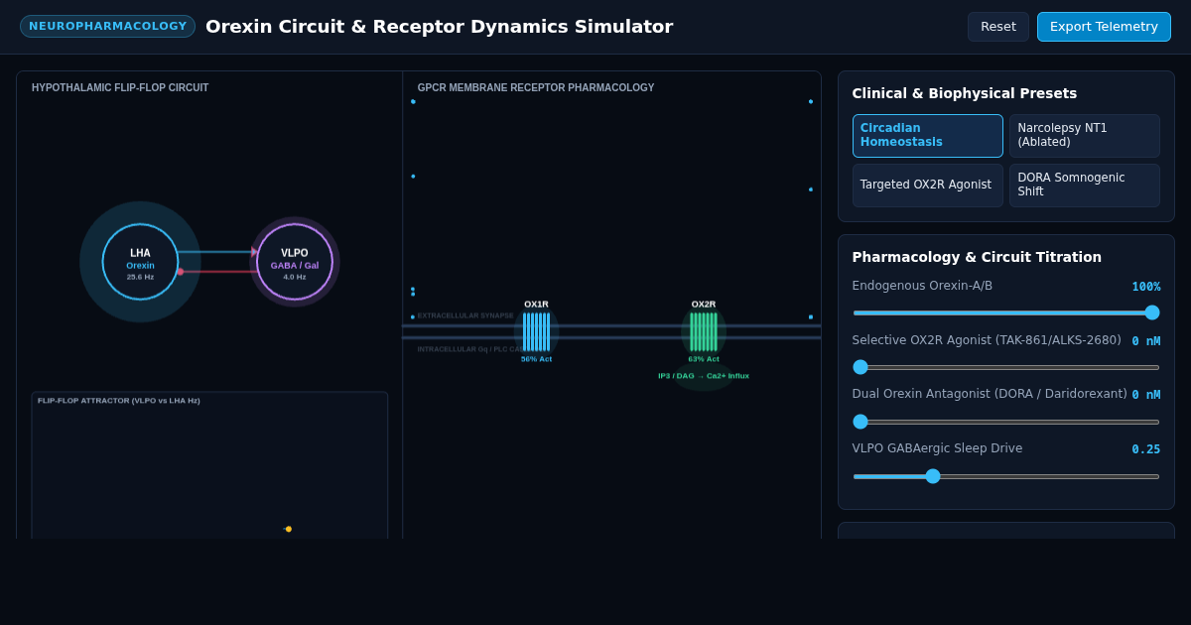Image resolution: width=1191 pixels, height=625 pixels.
Task: Activate the DORA Somnogenic Shift preset
Action: pyautogui.click(x=1084, y=186)
